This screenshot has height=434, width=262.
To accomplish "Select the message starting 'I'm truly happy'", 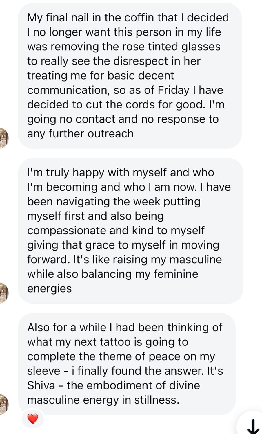I will (130, 230).
